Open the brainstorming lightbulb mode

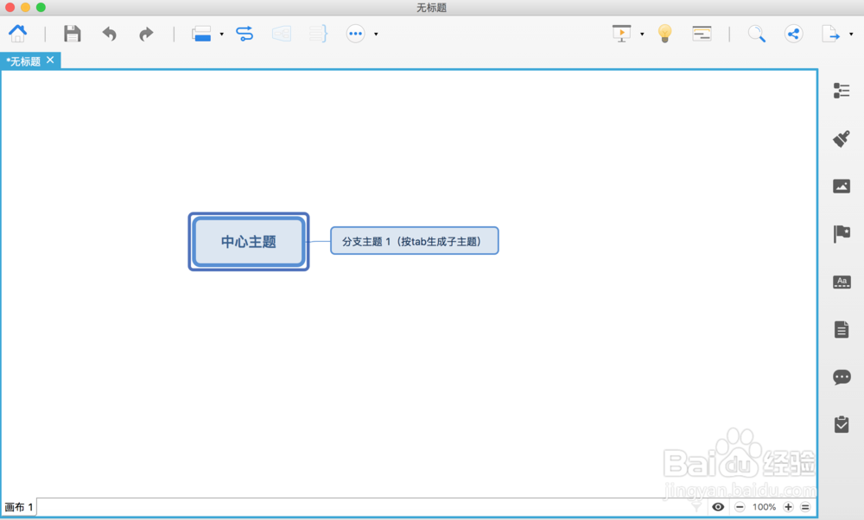tap(664, 34)
